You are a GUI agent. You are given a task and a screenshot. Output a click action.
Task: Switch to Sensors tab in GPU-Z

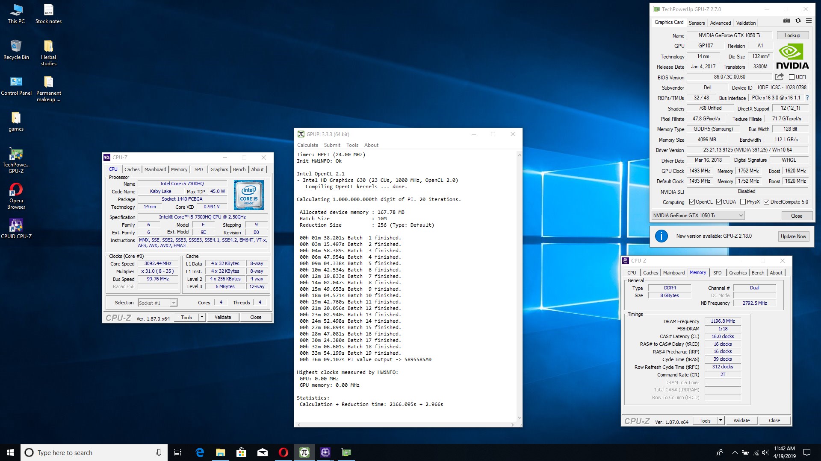[x=697, y=23]
